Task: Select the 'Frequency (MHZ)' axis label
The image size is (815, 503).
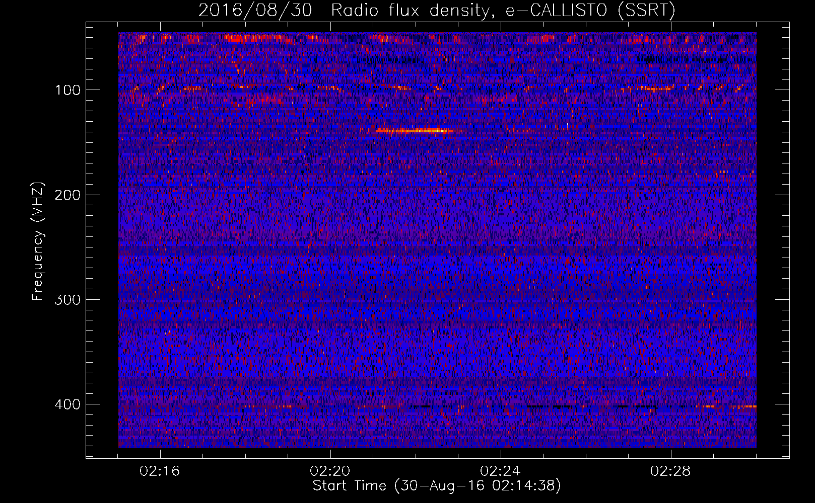Action: 38,241
